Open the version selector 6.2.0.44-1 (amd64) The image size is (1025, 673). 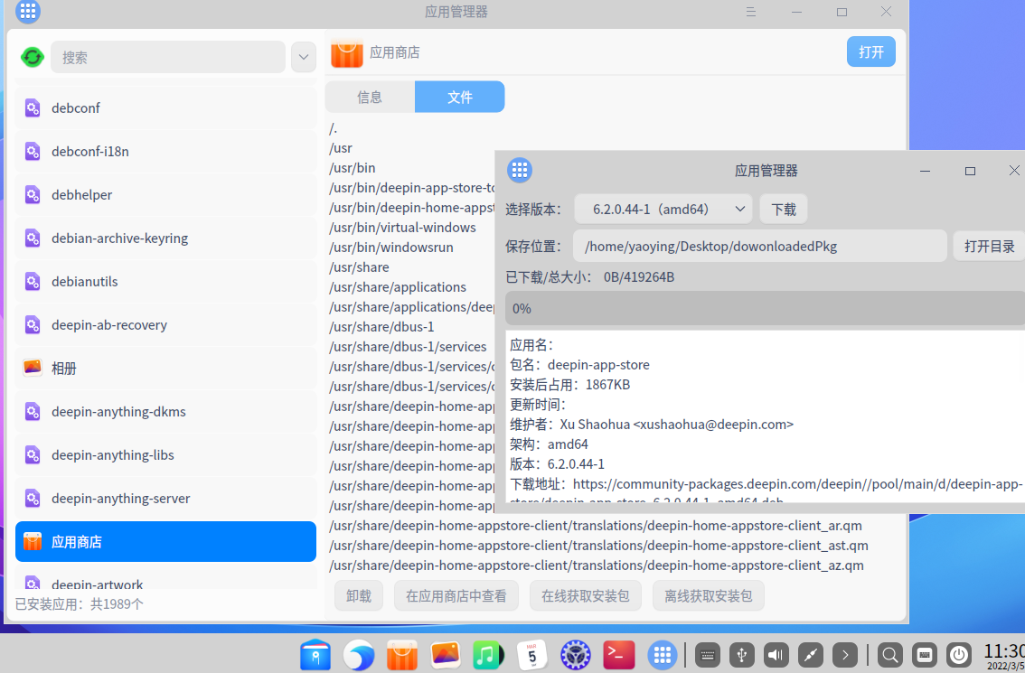pyautogui.click(x=663, y=209)
